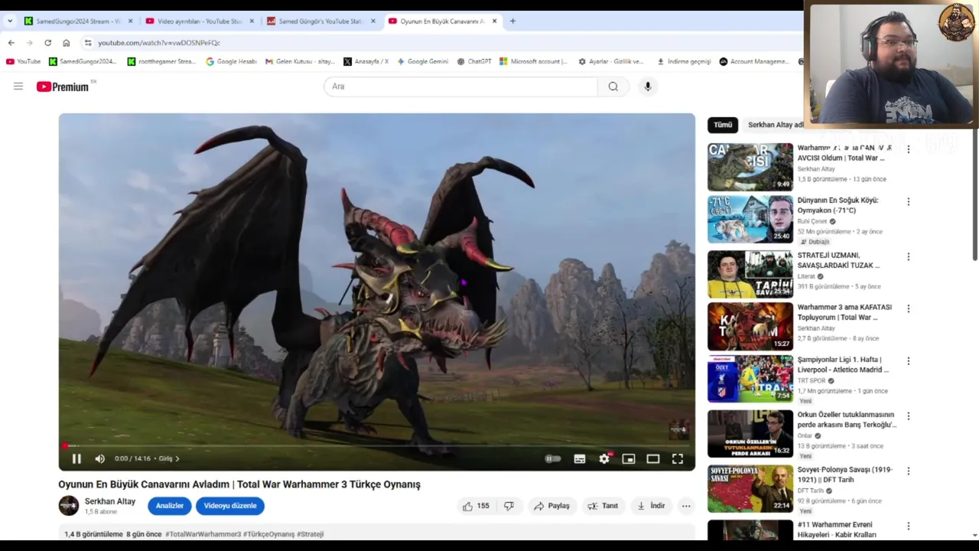Click the Videoyu düzenle button
The height and width of the screenshot is (551, 979).
pyautogui.click(x=230, y=506)
